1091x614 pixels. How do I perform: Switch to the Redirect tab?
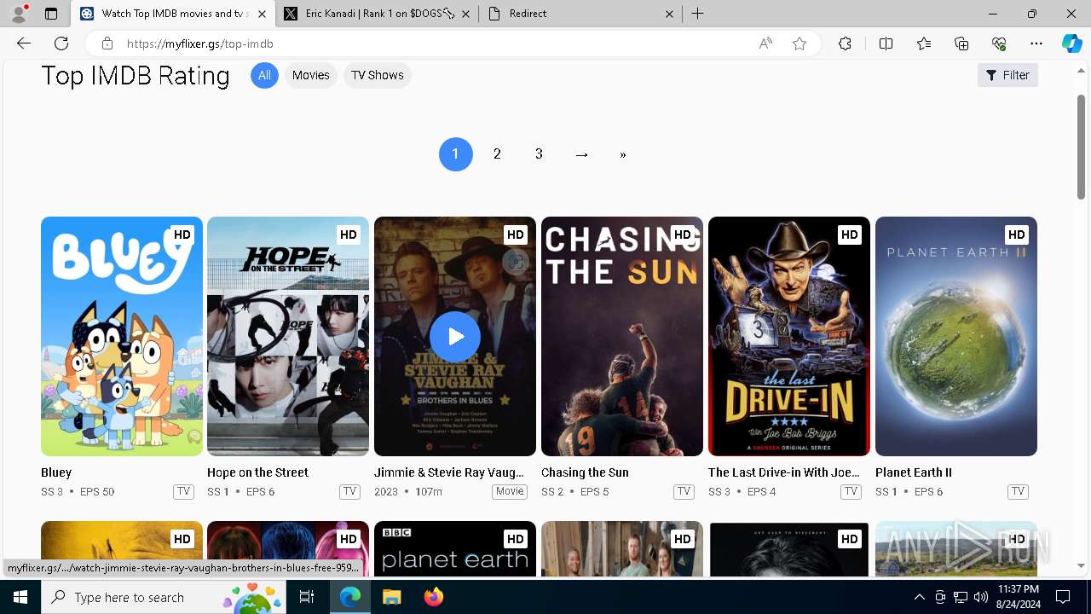click(x=580, y=14)
